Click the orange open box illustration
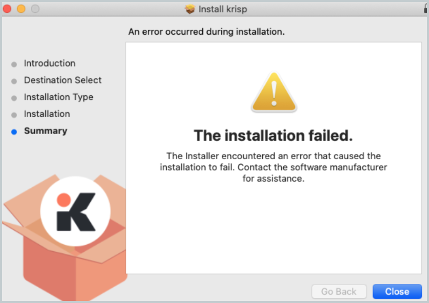 pyautogui.click(x=65, y=237)
